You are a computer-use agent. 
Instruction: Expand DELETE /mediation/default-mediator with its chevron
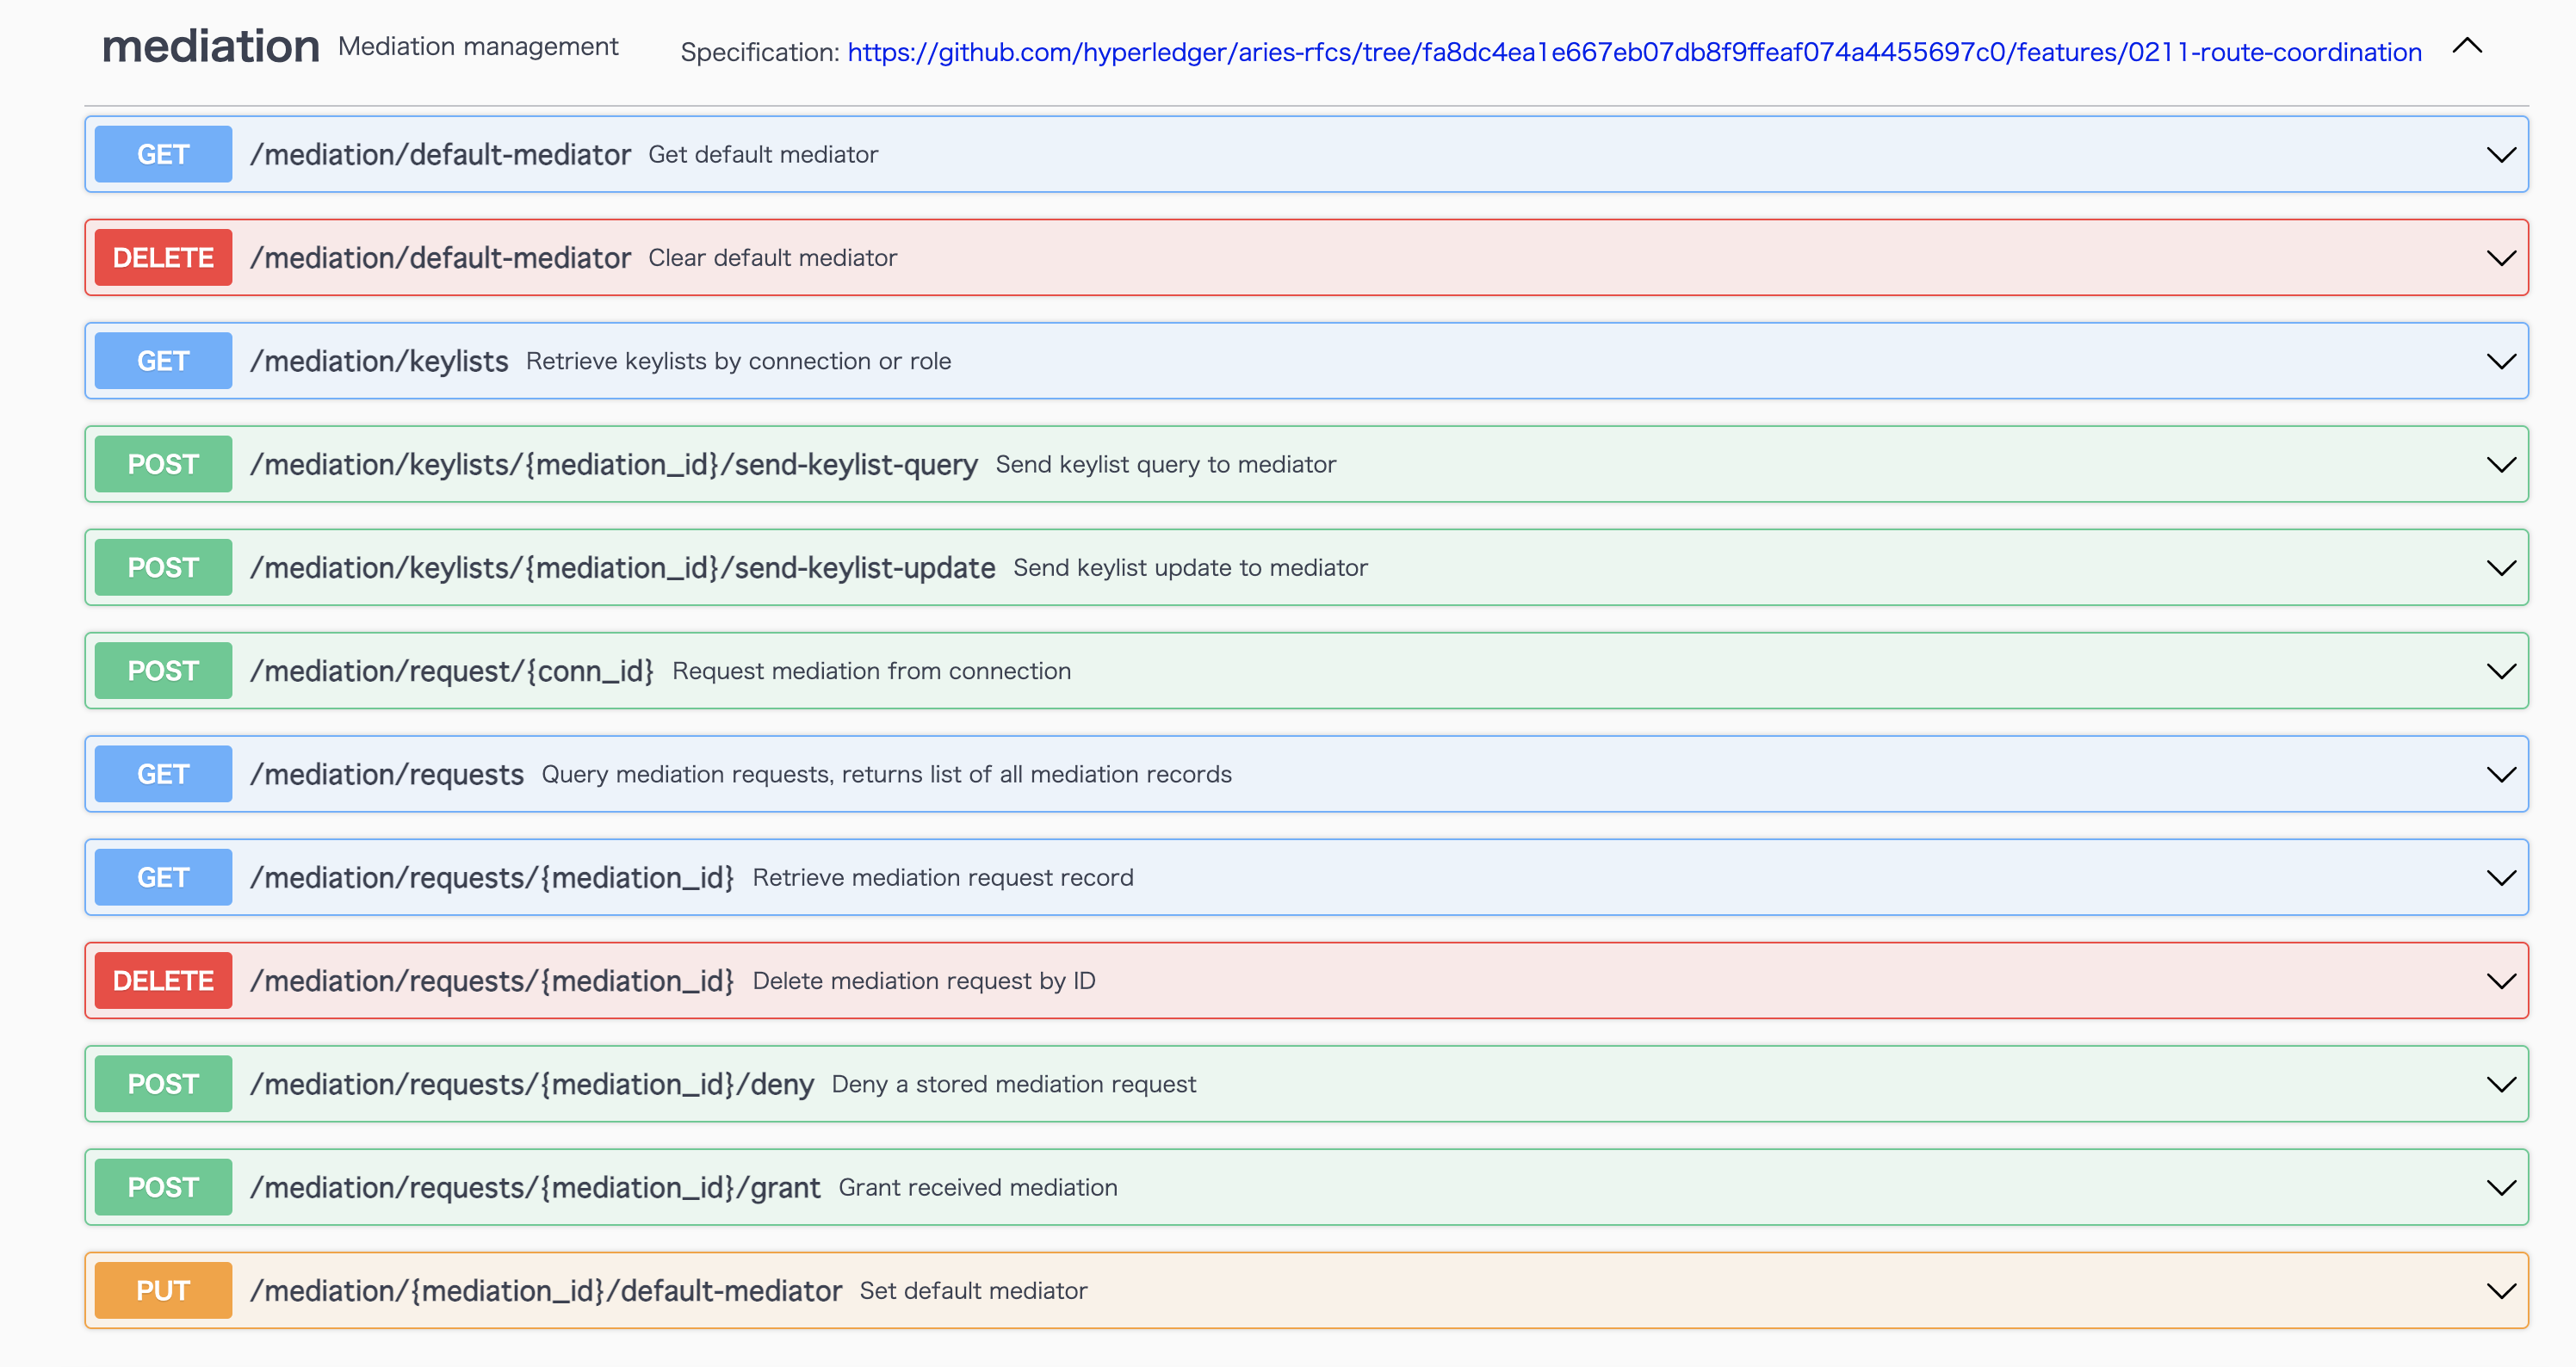pyautogui.click(x=2501, y=258)
